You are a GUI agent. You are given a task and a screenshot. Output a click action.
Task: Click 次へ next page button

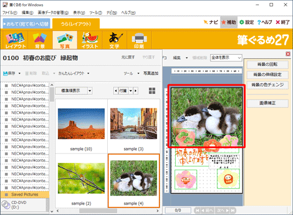[x=223, y=210]
